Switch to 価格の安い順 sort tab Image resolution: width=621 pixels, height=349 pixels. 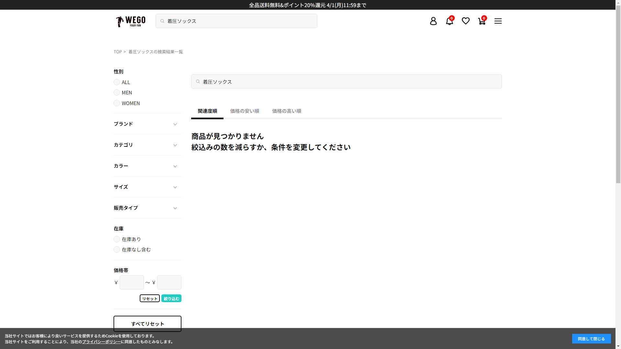(245, 111)
